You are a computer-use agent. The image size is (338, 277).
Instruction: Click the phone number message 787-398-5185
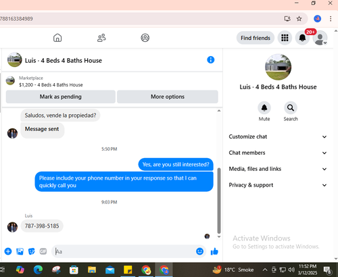42,226
